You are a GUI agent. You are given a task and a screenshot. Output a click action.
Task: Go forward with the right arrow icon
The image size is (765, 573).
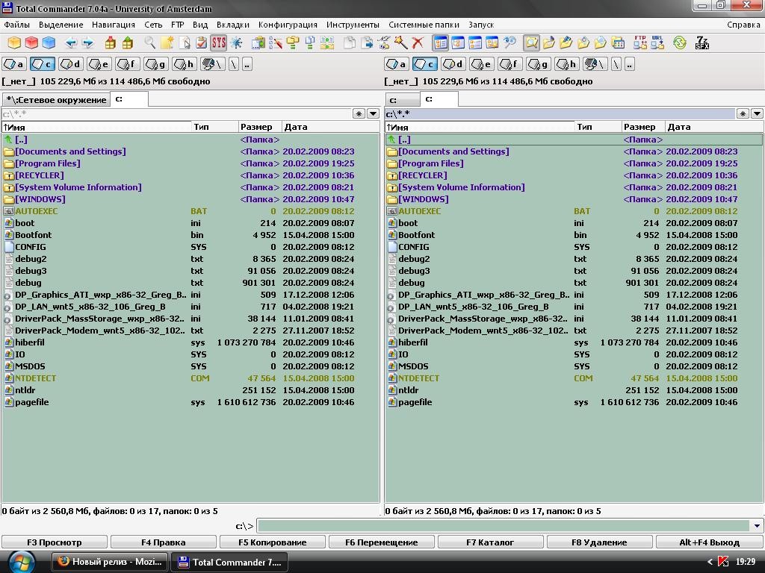pyautogui.click(x=88, y=43)
